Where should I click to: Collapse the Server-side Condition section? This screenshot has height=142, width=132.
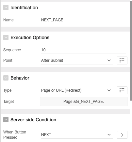pyautogui.click(x=6, y=120)
